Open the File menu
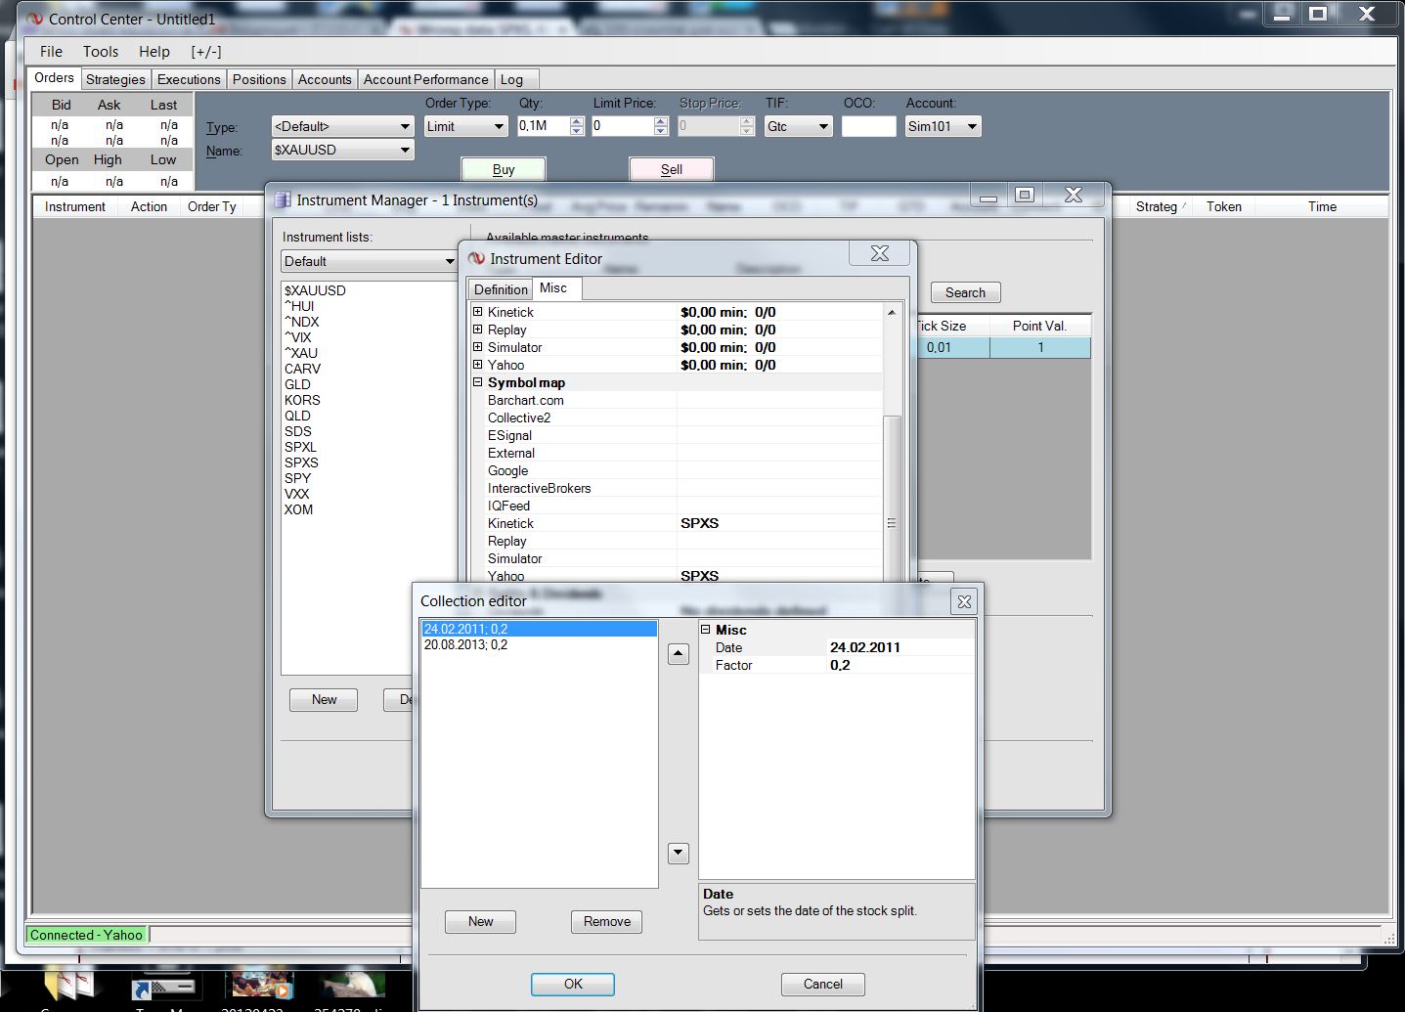The image size is (1405, 1012). point(51,52)
